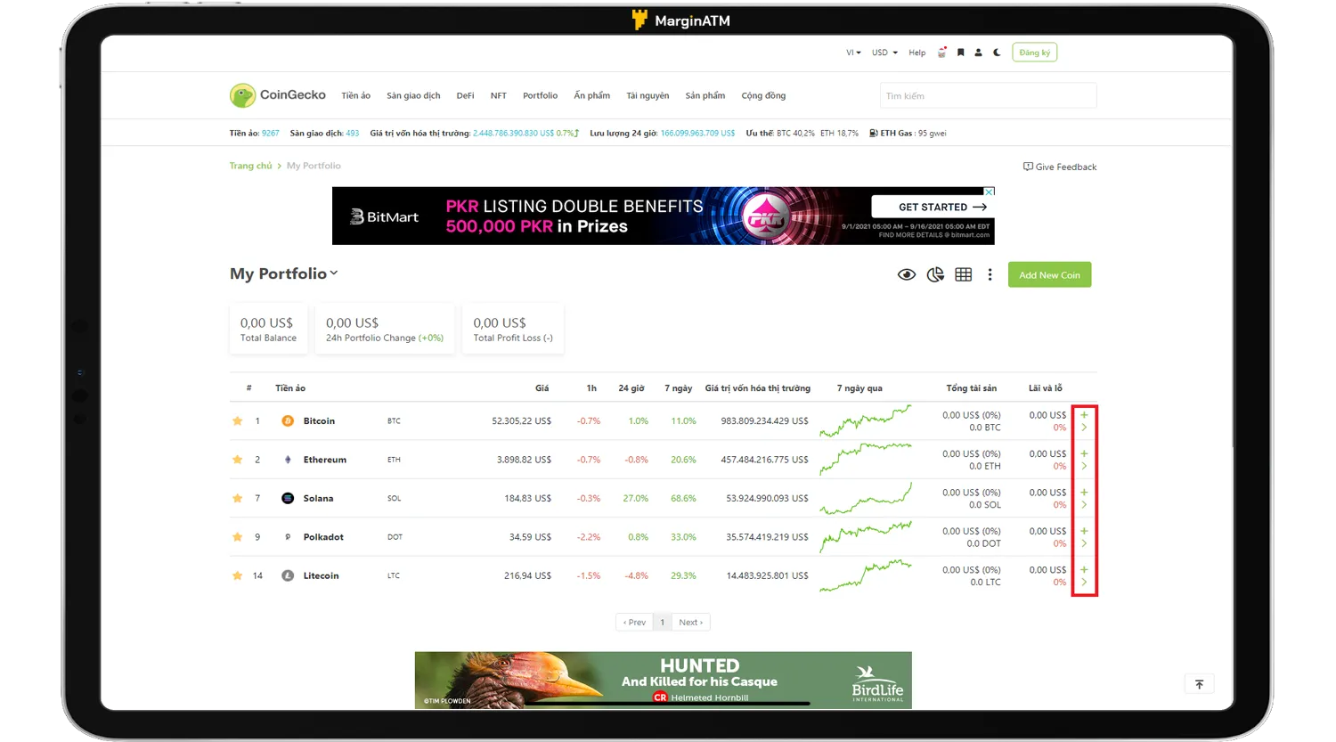Open the VI language dropdown
1336x742 pixels.
tap(853, 53)
